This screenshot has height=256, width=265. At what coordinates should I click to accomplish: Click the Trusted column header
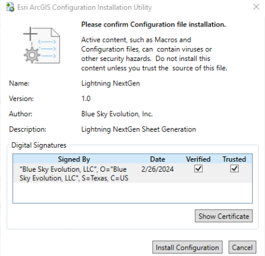[234, 159]
